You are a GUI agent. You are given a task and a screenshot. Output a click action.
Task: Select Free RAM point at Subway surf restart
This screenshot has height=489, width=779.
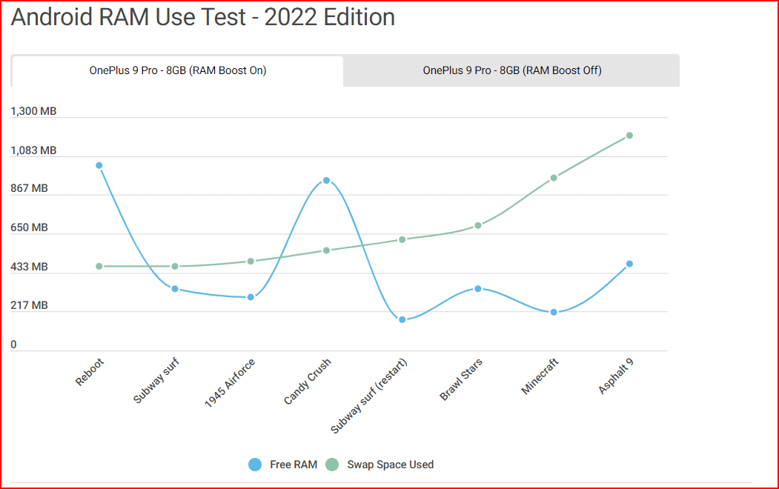[x=402, y=319]
